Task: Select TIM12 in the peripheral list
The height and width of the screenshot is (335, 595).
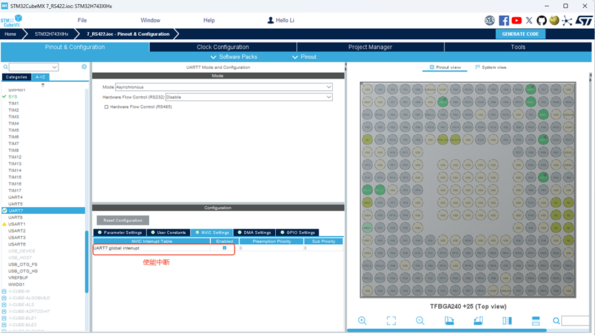Action: pyautogui.click(x=15, y=157)
